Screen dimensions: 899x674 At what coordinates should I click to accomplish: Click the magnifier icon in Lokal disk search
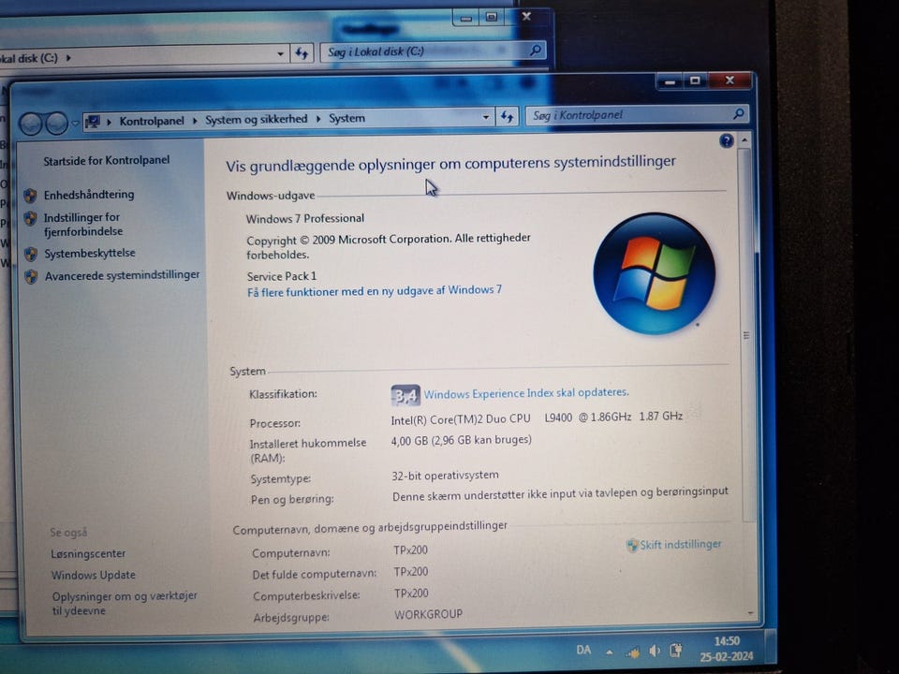(x=535, y=50)
